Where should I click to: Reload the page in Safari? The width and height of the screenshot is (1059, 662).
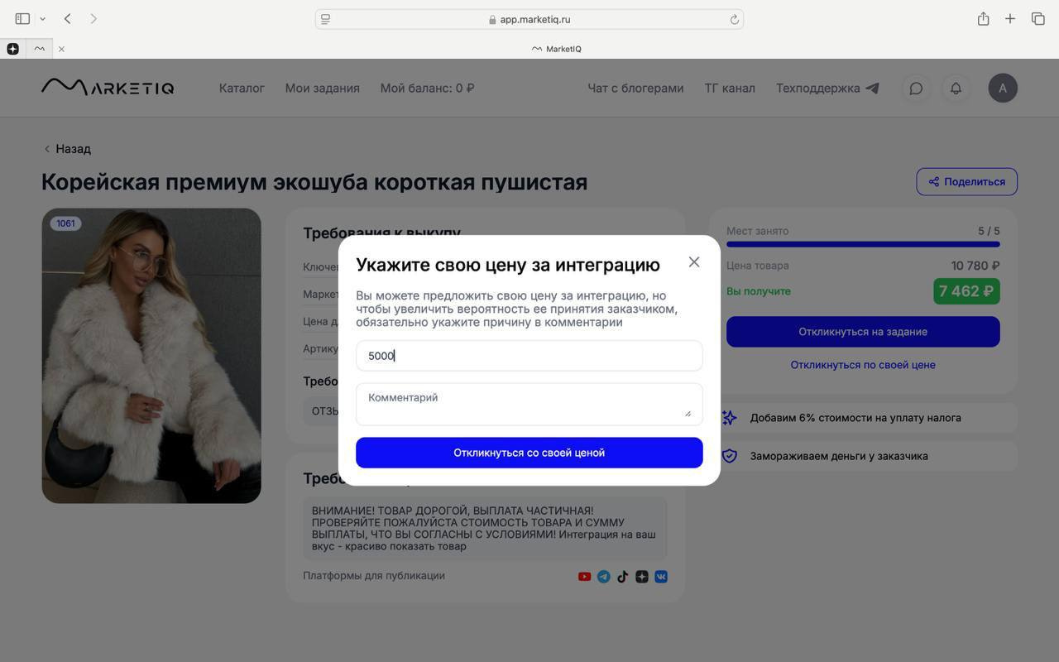click(734, 19)
